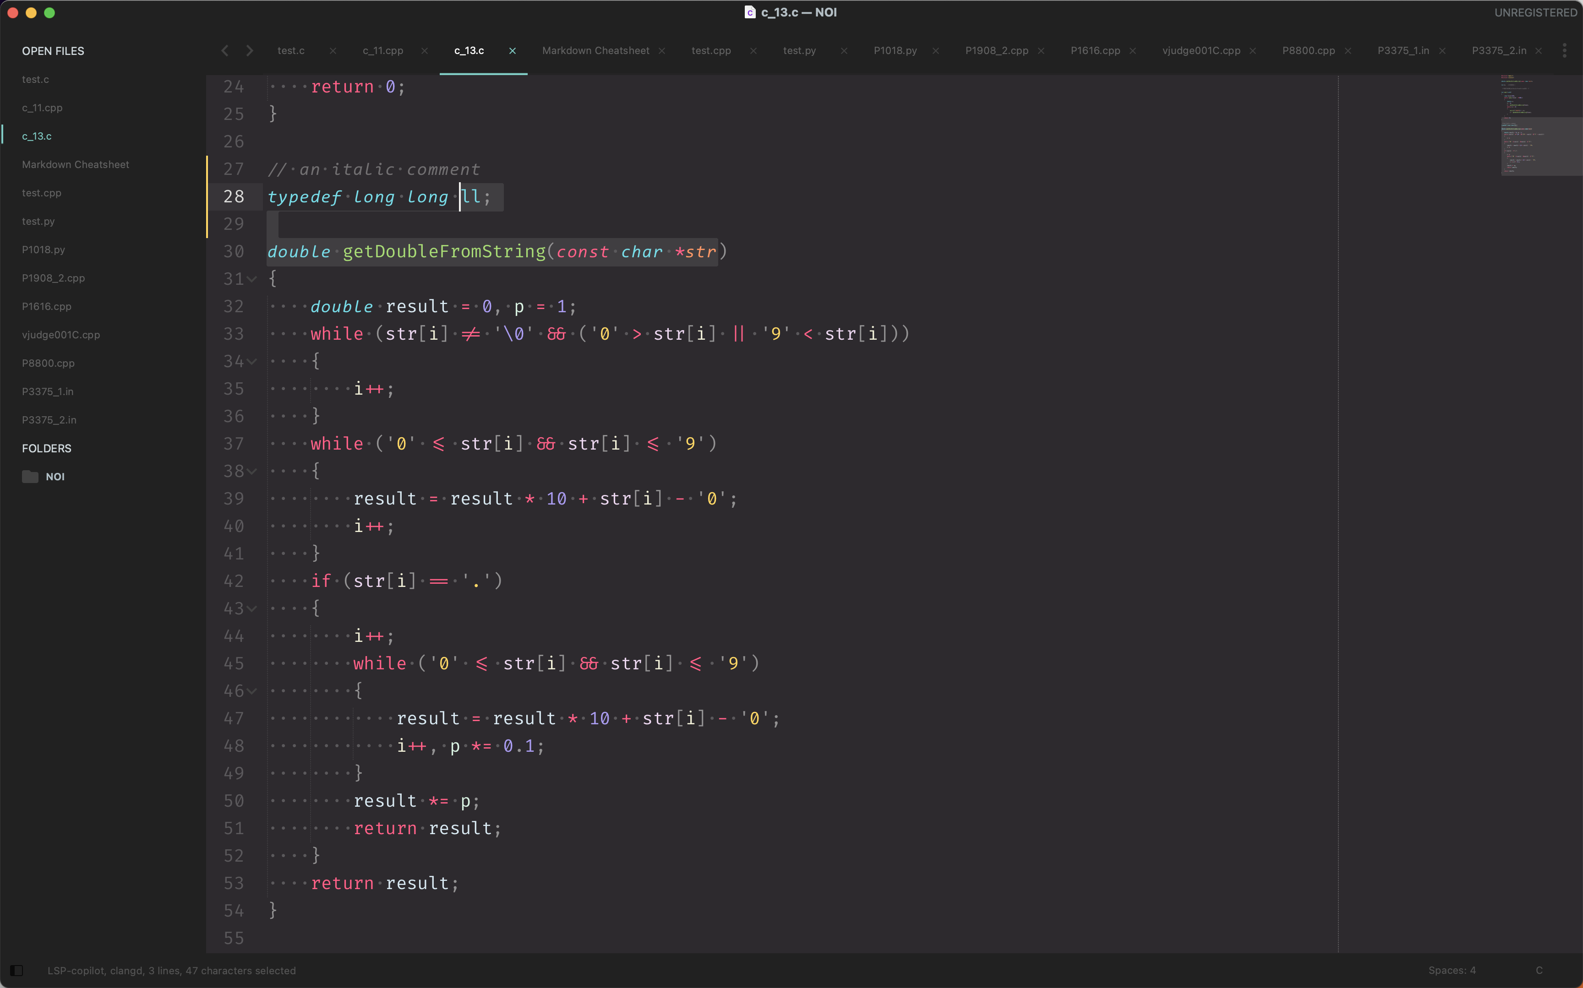Open P3375_1.in from the sidebar
The image size is (1583, 988).
48,391
